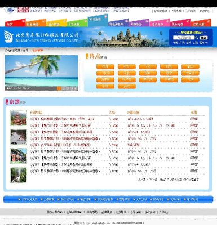The width and height of the screenshot is (217, 225).
Task: Click the red badge beside the round logo
Action: [x=23, y=10]
